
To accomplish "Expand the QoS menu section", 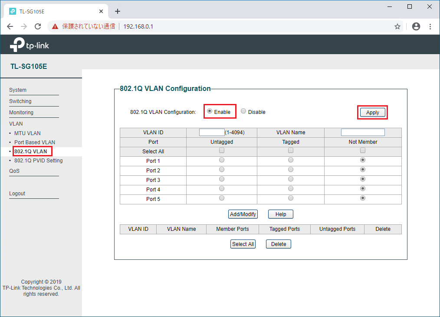I will pos(14,171).
